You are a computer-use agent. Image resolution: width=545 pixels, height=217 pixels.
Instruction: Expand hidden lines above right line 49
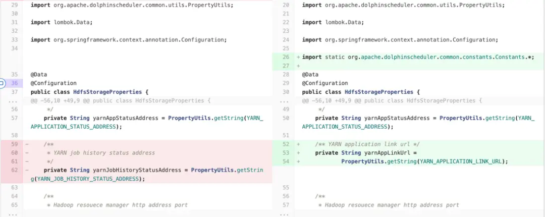click(x=284, y=100)
